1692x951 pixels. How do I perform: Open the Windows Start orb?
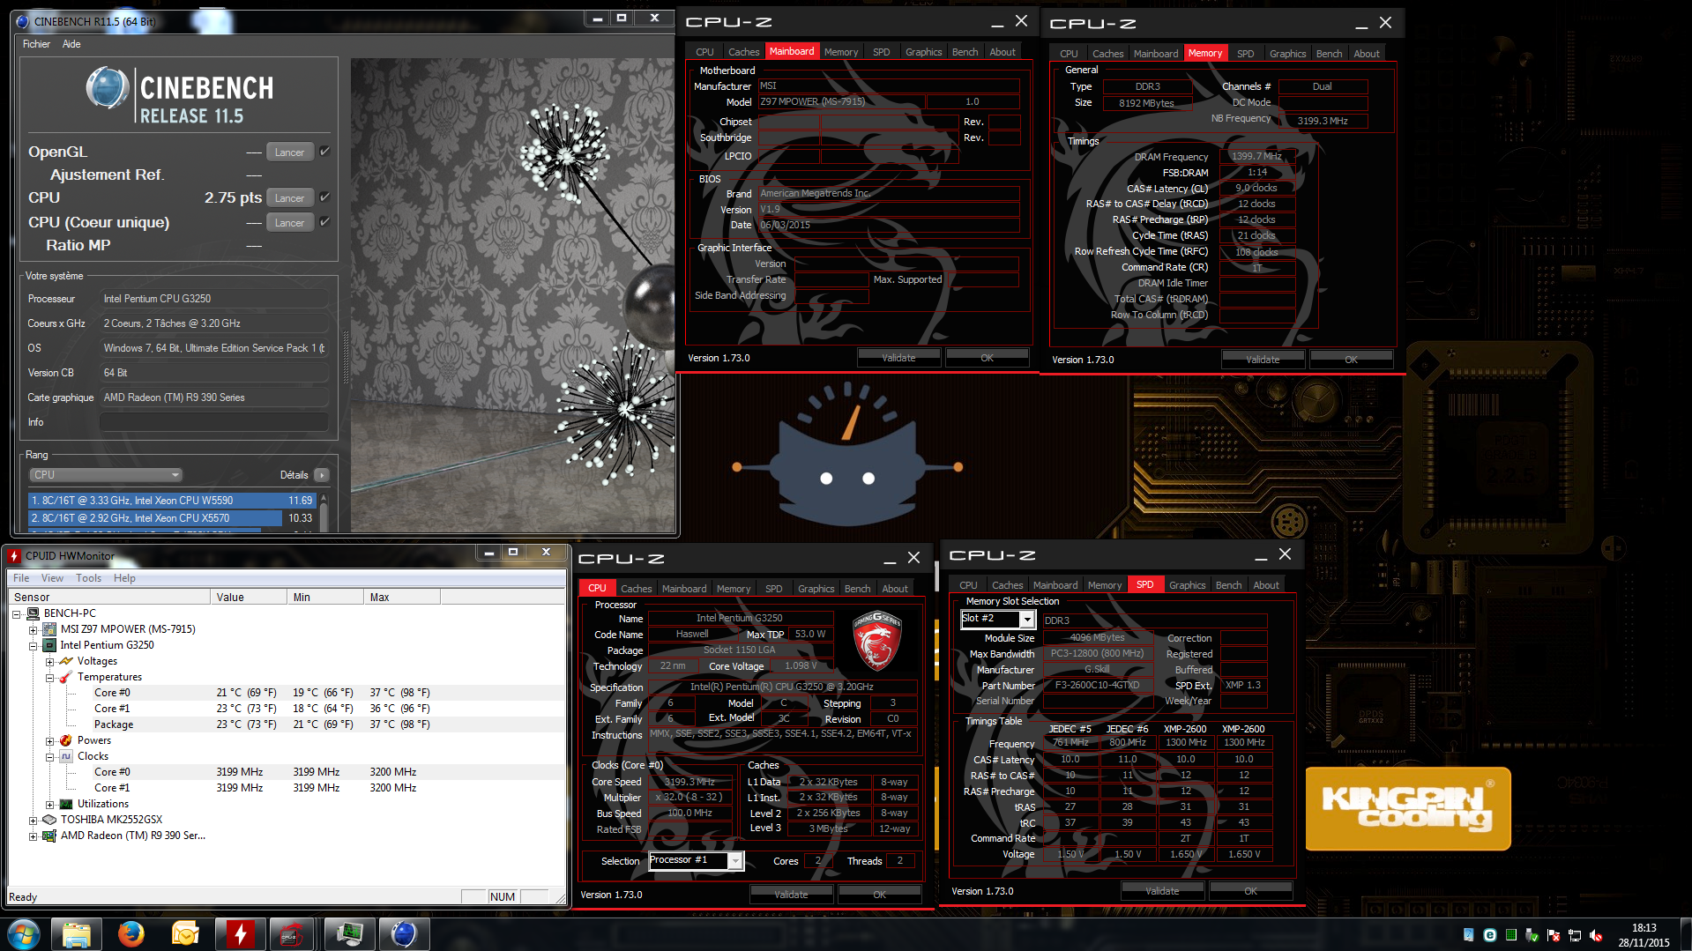coord(24,933)
